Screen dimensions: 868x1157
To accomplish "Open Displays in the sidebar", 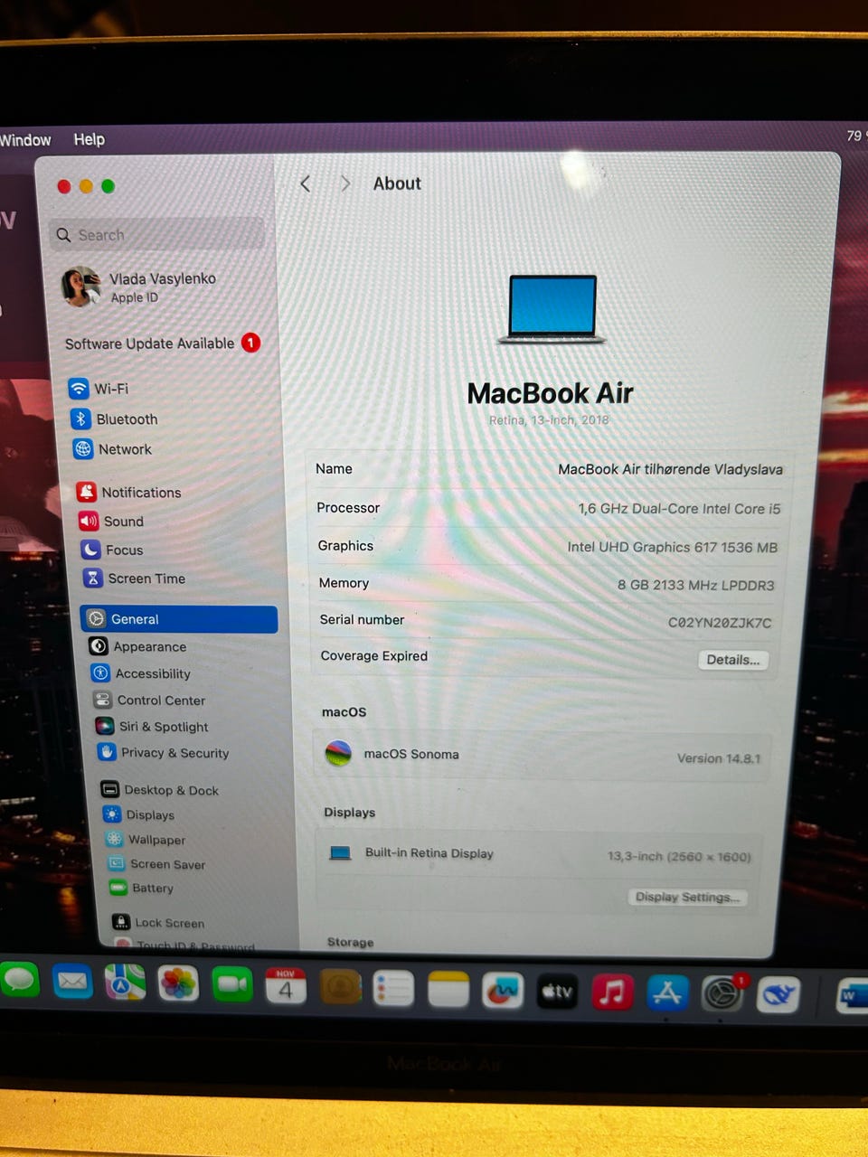I will tap(138, 814).
